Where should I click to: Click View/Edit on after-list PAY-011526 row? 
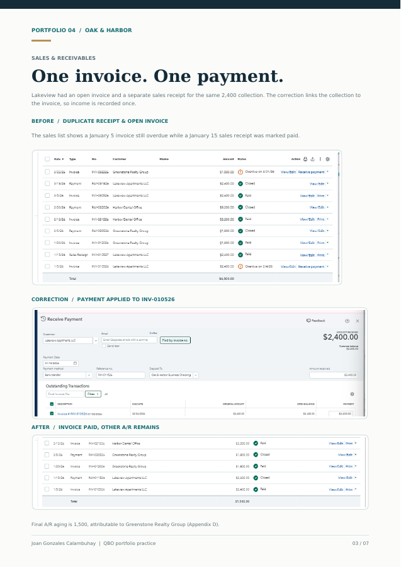pyautogui.click(x=345, y=478)
